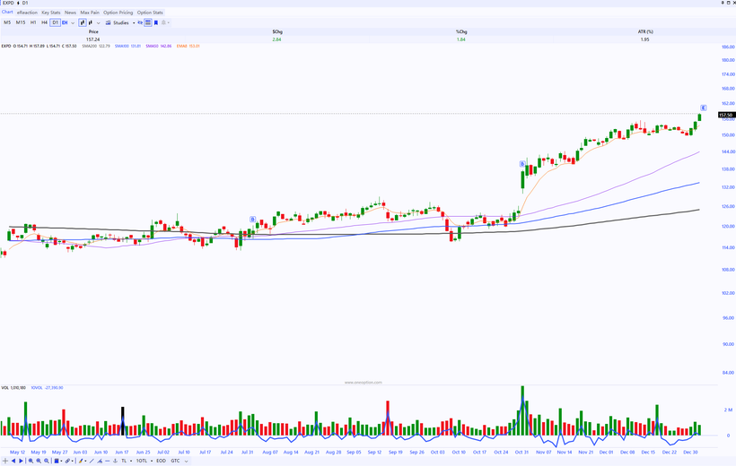Expand the pencil tool dropdown arrow

tap(85, 461)
